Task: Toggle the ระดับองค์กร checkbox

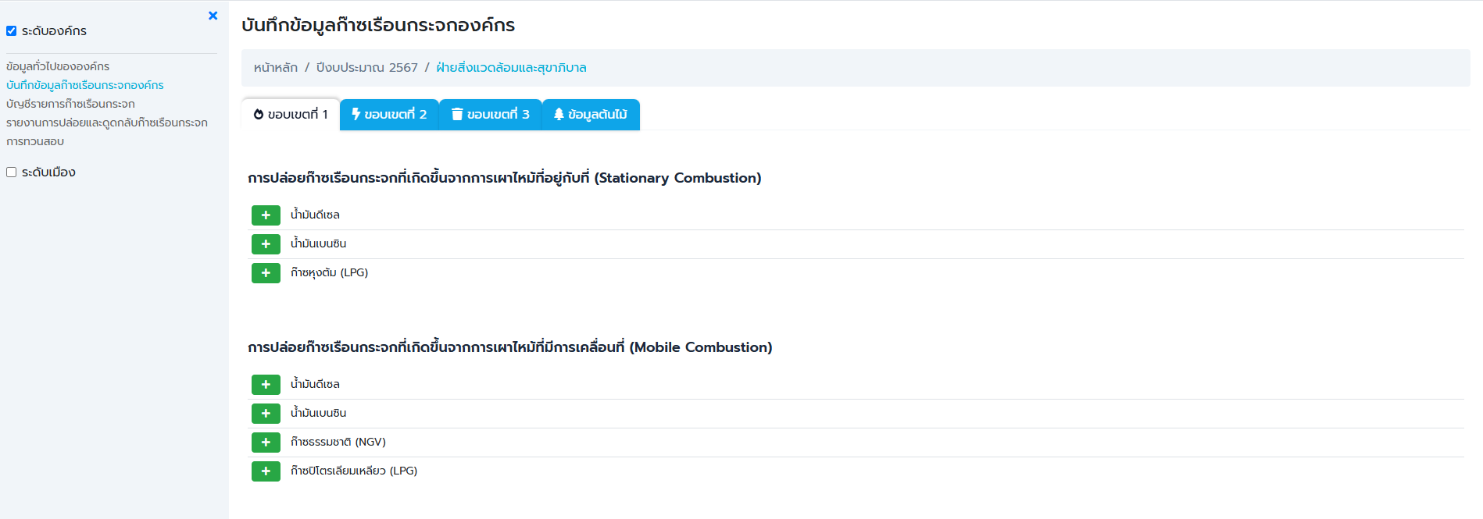Action: pos(12,31)
